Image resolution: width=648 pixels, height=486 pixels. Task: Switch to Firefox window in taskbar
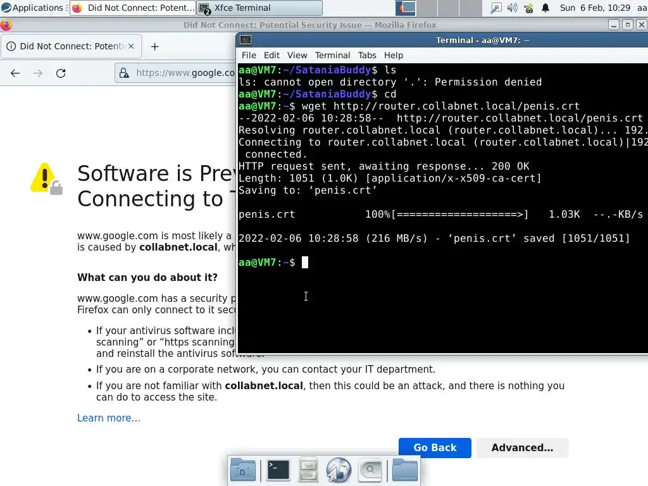click(133, 8)
